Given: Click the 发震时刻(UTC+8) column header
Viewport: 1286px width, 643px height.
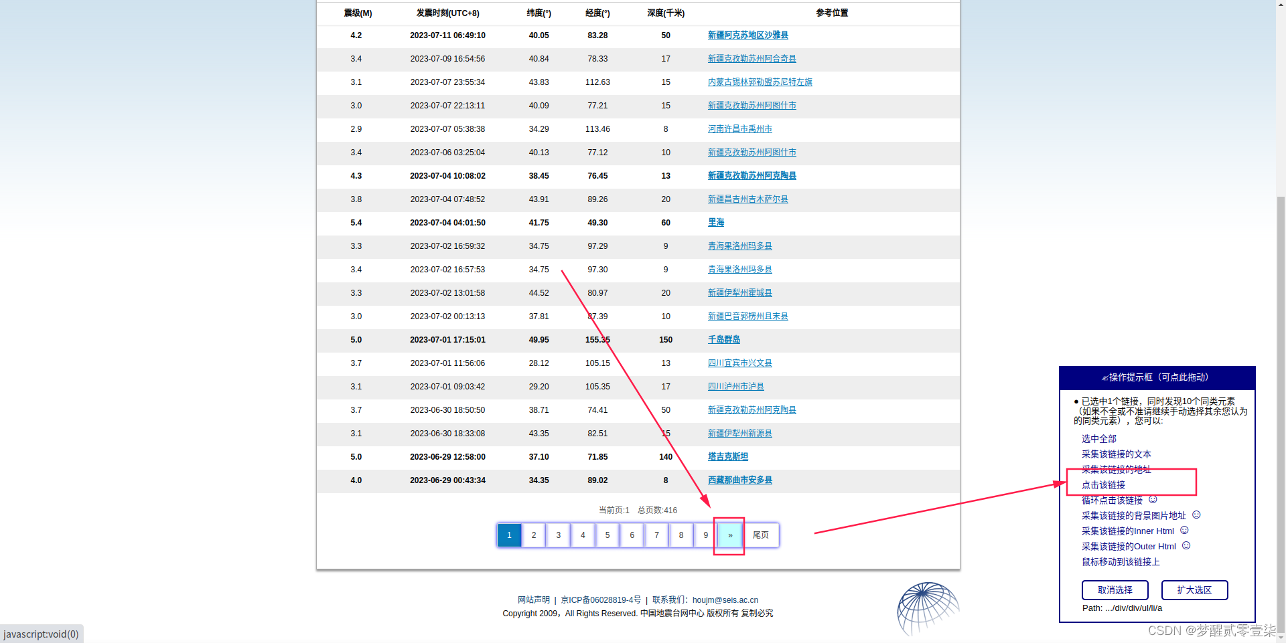Looking at the screenshot, I should point(447,13).
